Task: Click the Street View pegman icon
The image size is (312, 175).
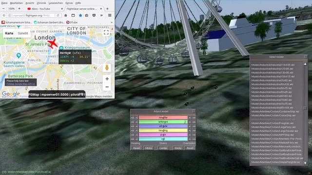Action: click(x=107, y=68)
